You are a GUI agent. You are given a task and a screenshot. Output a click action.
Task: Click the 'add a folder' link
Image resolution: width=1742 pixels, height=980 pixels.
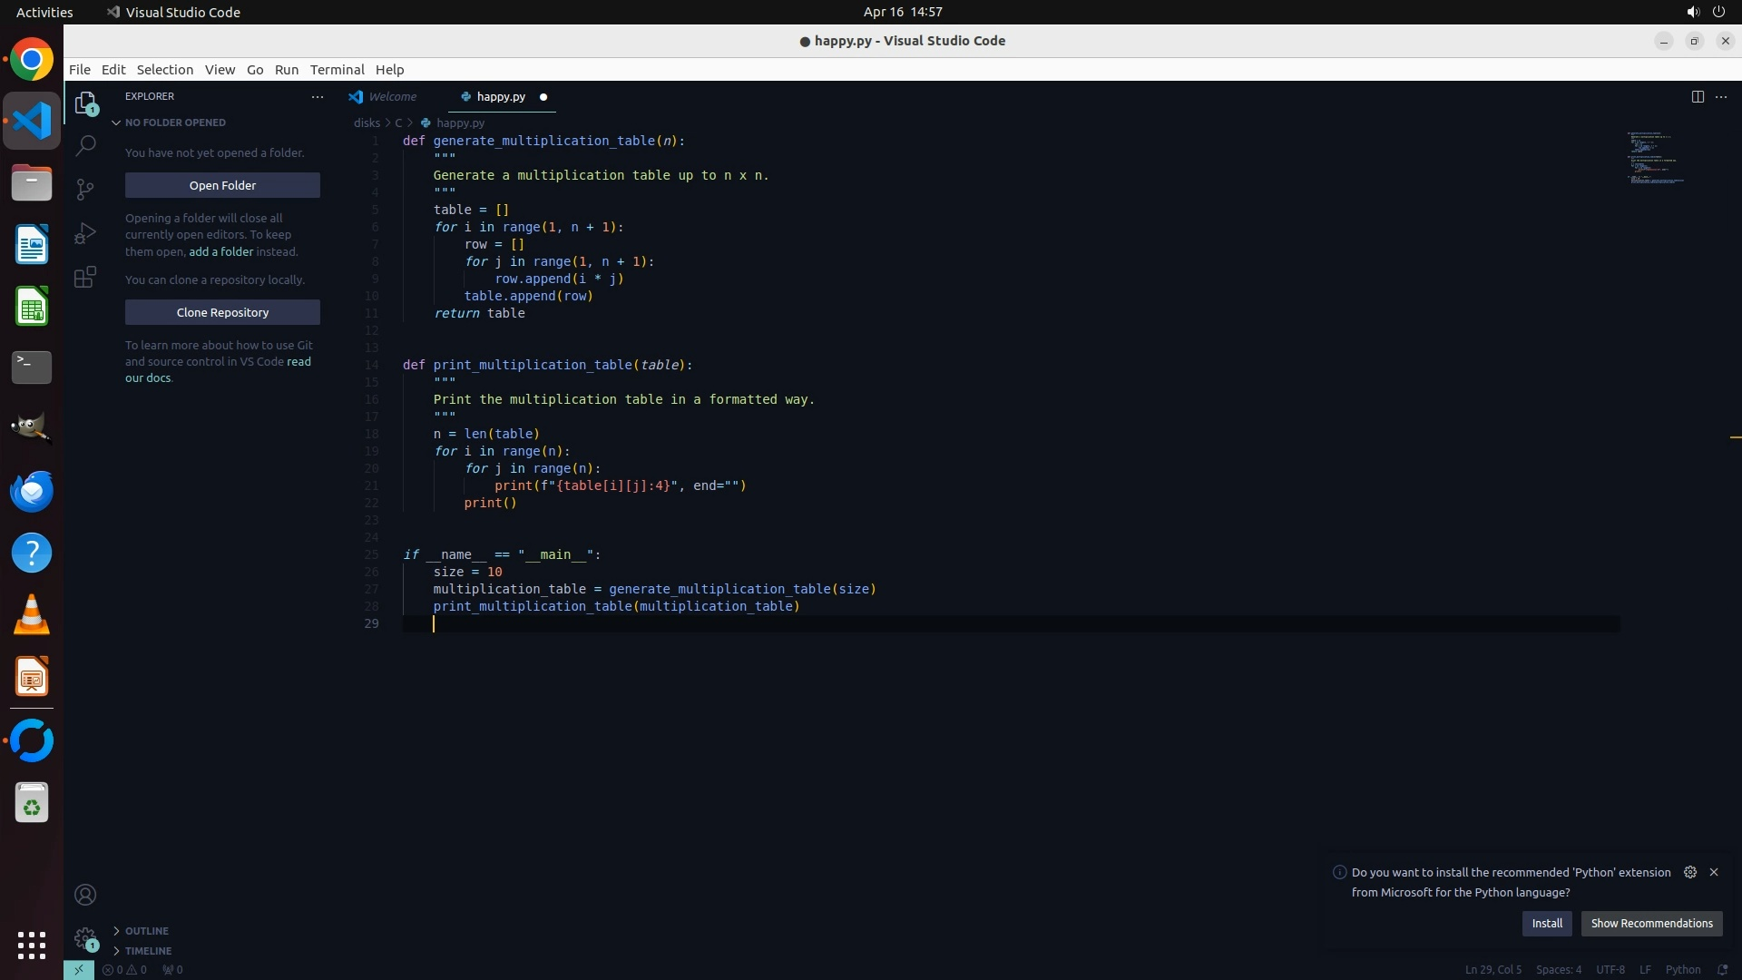220,251
